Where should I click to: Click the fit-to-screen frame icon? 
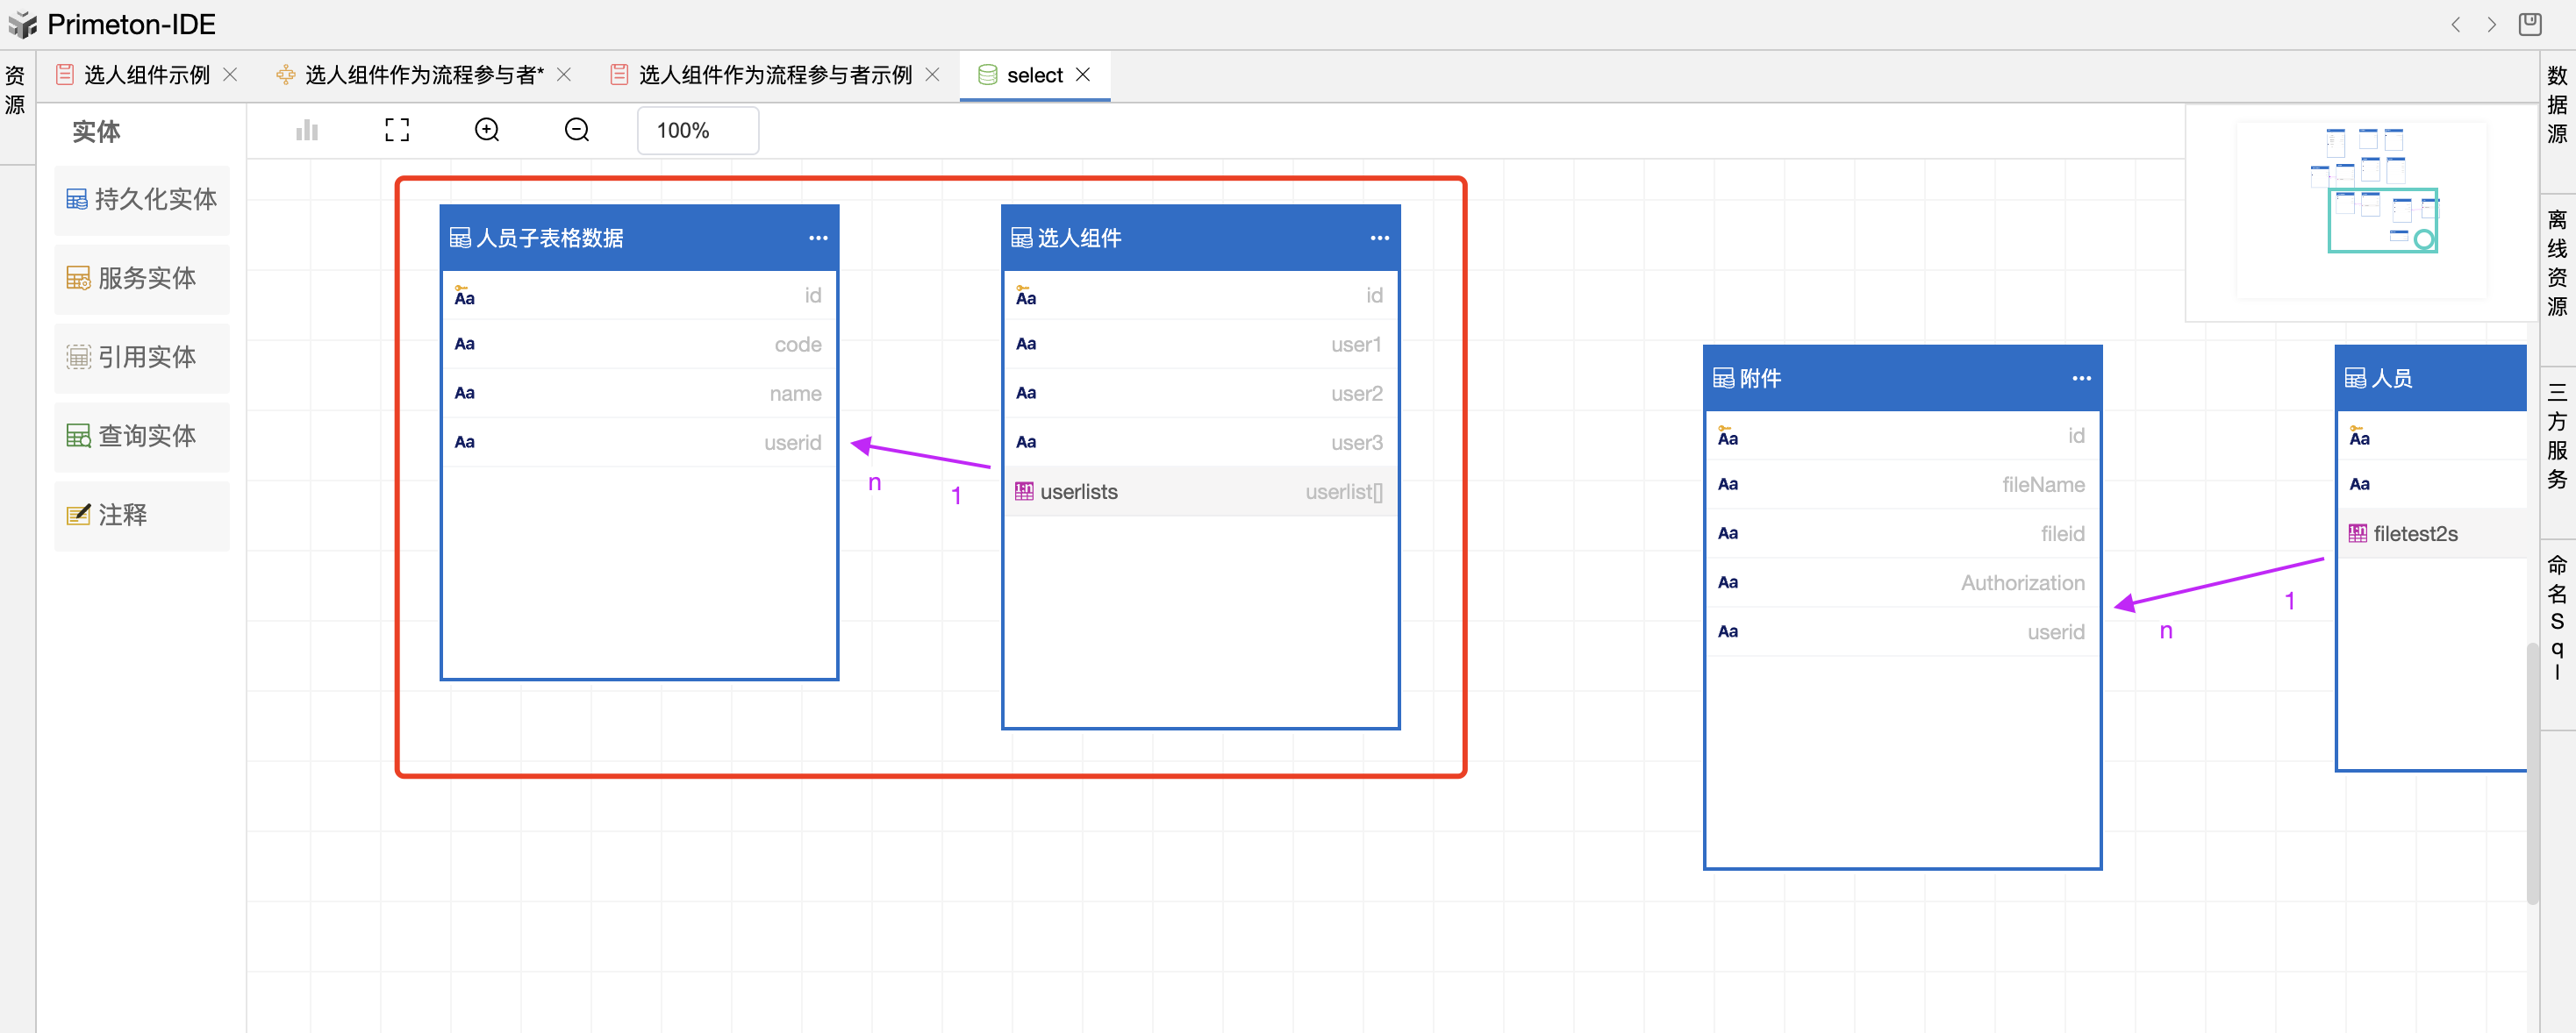[x=397, y=130]
